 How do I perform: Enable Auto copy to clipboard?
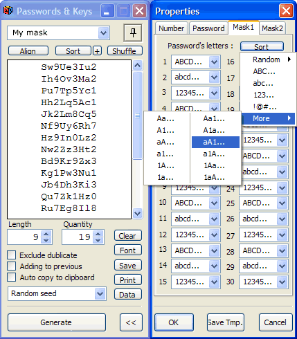tap(11, 277)
